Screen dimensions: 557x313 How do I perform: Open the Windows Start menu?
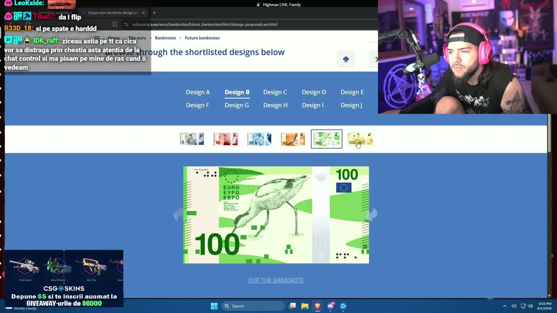click(214, 306)
